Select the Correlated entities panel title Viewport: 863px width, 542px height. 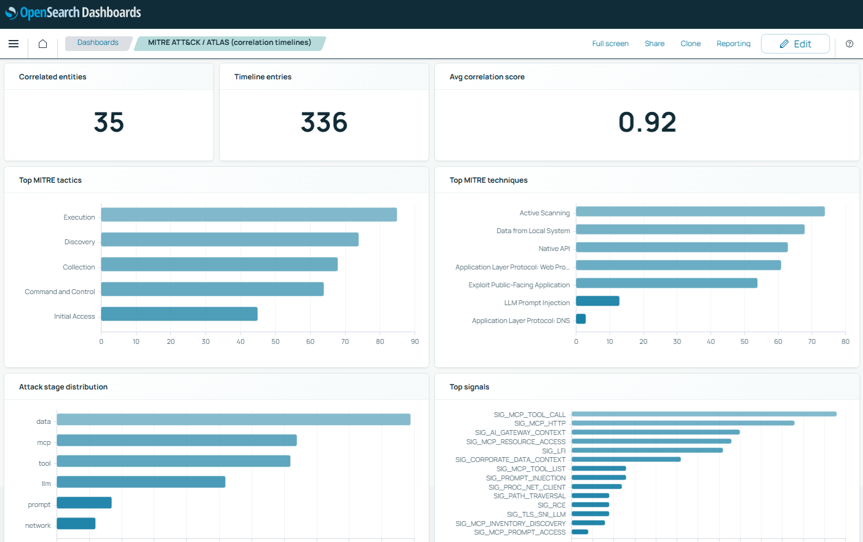(x=53, y=77)
